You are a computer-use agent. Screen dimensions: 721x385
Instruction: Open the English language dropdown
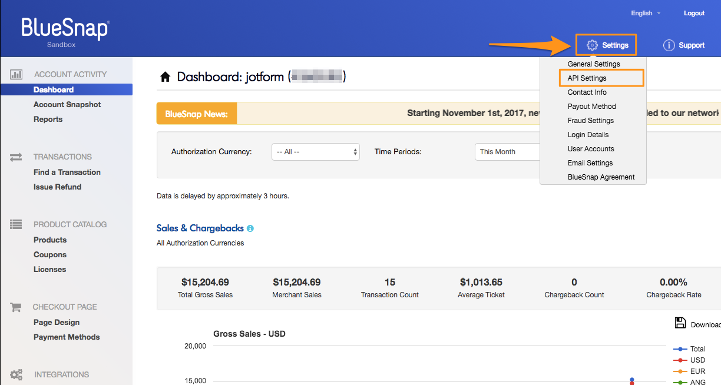coord(646,13)
